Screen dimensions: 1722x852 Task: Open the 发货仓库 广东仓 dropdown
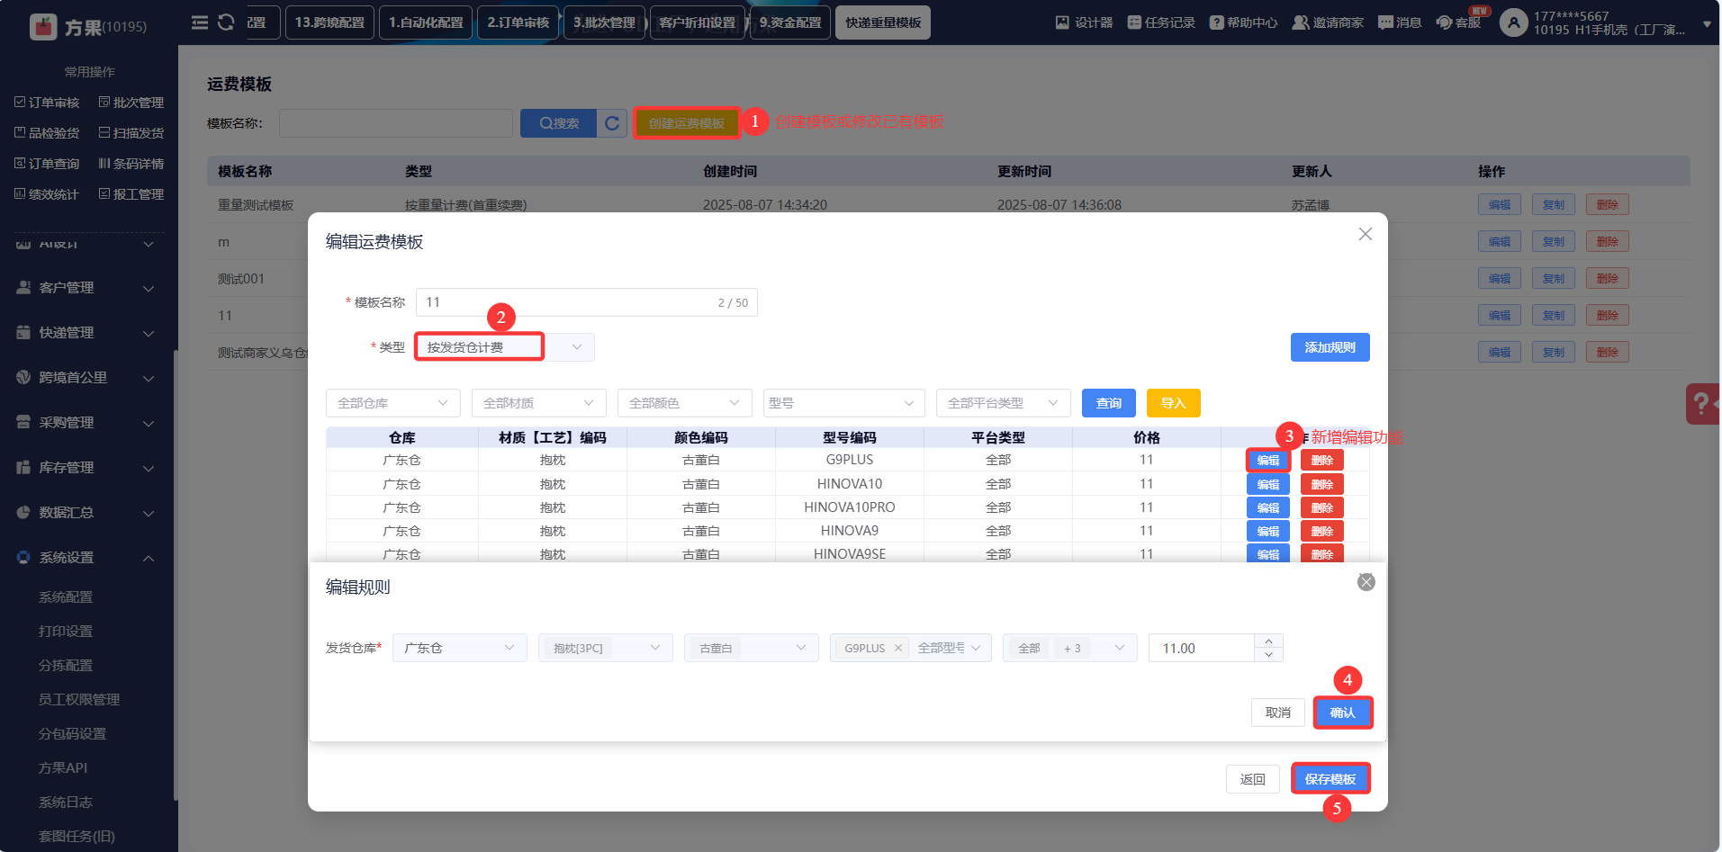(x=459, y=648)
